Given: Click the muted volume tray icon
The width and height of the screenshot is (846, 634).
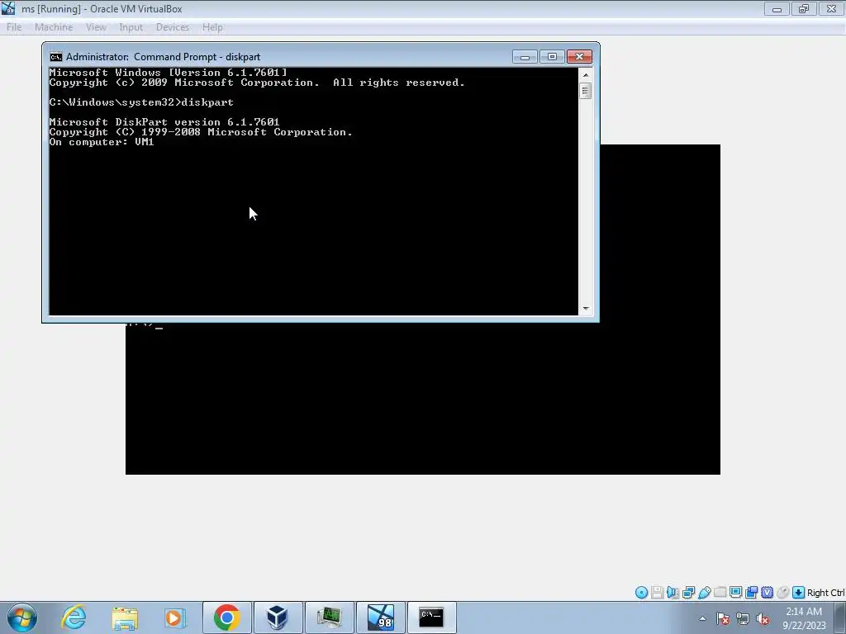Looking at the screenshot, I should point(763,619).
